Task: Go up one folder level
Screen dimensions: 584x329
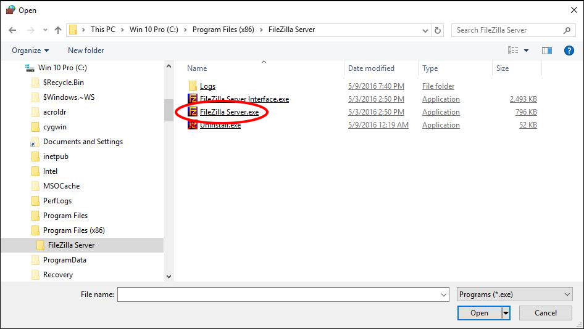Action: pos(58,30)
